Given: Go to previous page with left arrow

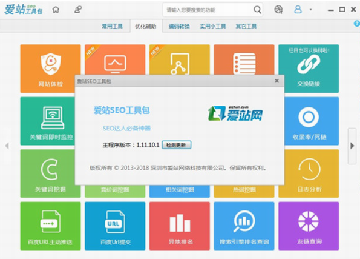Looking at the screenshot, I should point(7,146).
